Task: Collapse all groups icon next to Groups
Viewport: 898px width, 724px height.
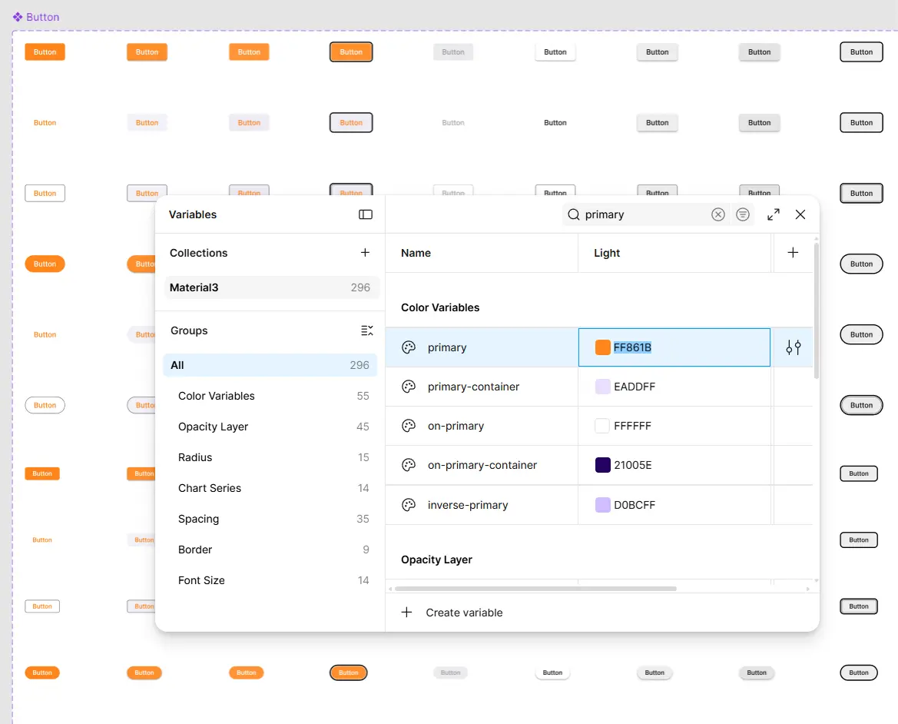Action: (x=367, y=330)
